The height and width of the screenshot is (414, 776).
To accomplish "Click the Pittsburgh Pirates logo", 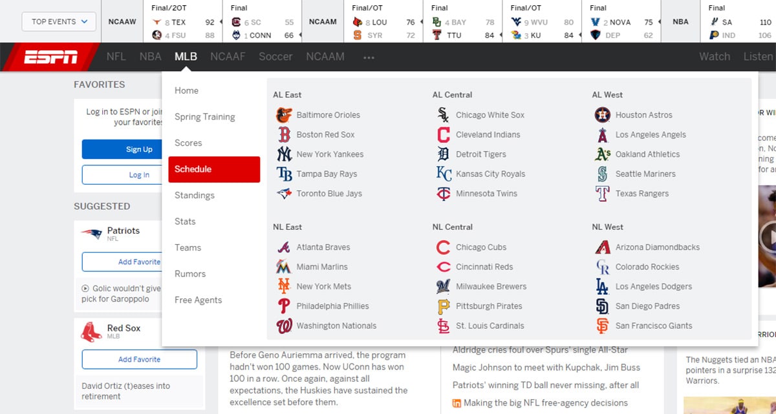I will [443, 306].
